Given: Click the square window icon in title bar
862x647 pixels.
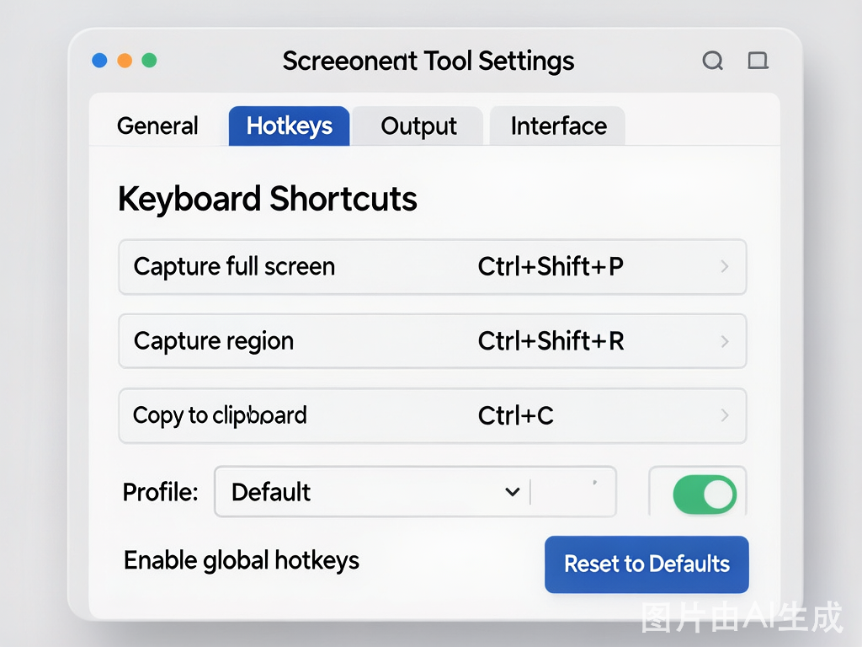Looking at the screenshot, I should pos(758,60).
